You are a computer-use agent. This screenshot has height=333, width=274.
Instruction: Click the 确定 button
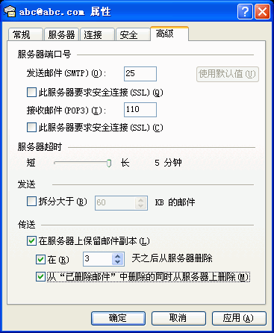point(118,318)
